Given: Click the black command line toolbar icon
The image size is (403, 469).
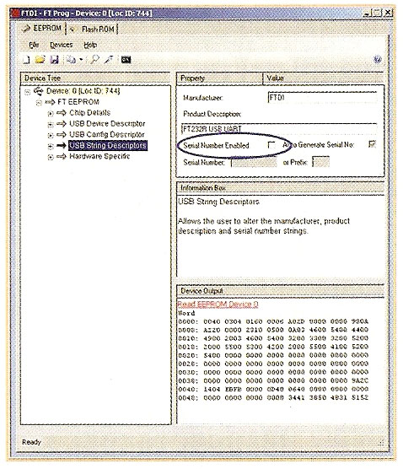Looking at the screenshot, I should [x=126, y=60].
